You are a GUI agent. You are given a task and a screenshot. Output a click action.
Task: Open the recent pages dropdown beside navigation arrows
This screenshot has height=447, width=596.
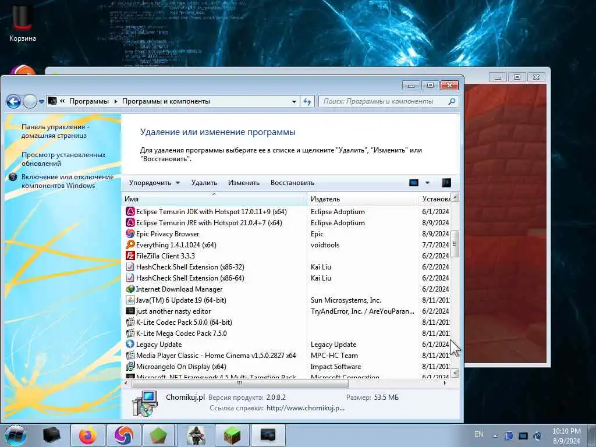coord(41,101)
